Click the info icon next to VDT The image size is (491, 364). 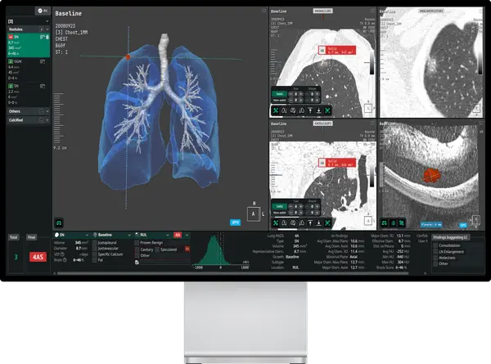(x=62, y=254)
